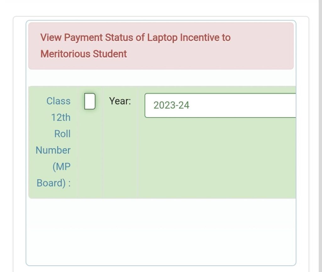Viewport: 322px width, 272px height.
Task: Click the word 'Class' in the label
Action: [x=58, y=101]
